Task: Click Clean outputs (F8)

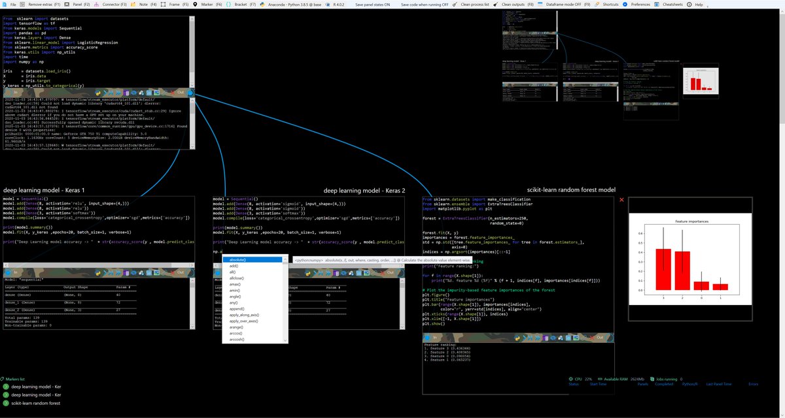Action: 514,4
